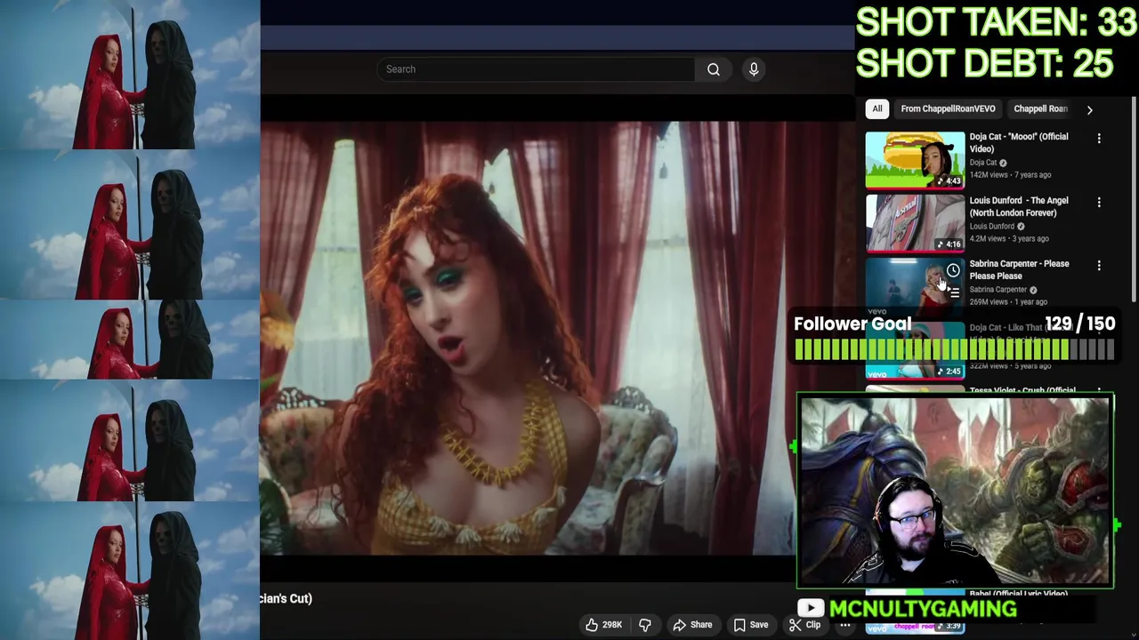This screenshot has width=1139, height=640.
Task: Open options menu for Sabrina Carpenter Please Please Please
Action: pos(1099,266)
